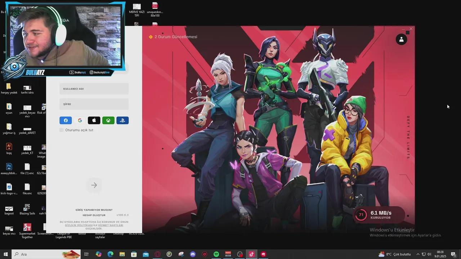The width and height of the screenshot is (461, 259).
Task: Choose the Apple sign-in button
Action: click(x=94, y=121)
